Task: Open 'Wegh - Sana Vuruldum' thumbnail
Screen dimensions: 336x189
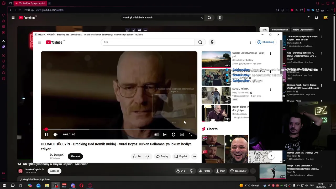Action: click(273, 171)
